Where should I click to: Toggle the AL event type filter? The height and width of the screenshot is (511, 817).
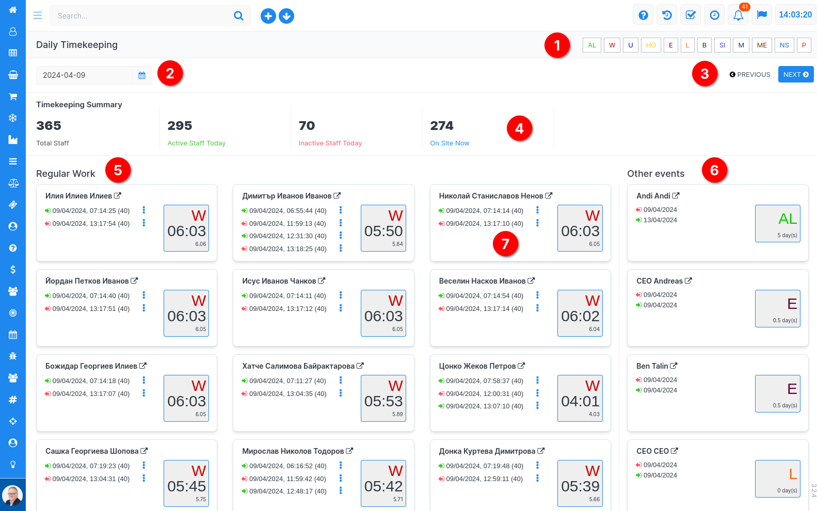[591, 45]
